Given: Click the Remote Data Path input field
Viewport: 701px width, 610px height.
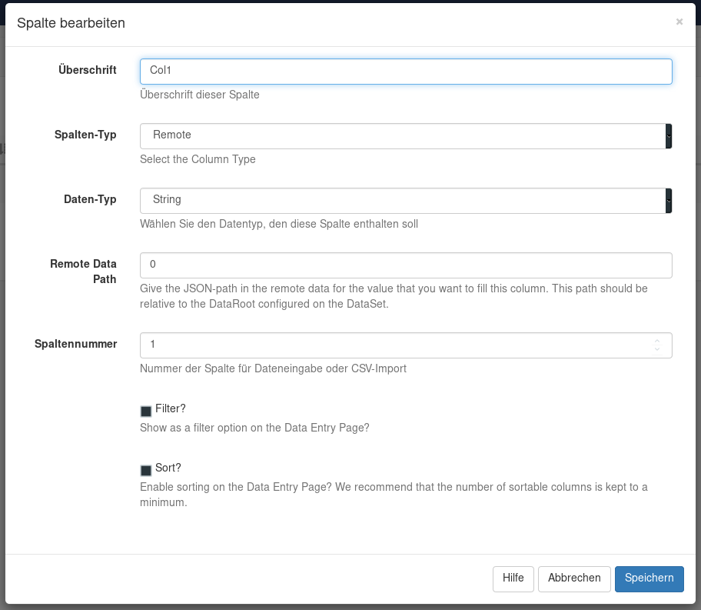Looking at the screenshot, I should [406, 265].
